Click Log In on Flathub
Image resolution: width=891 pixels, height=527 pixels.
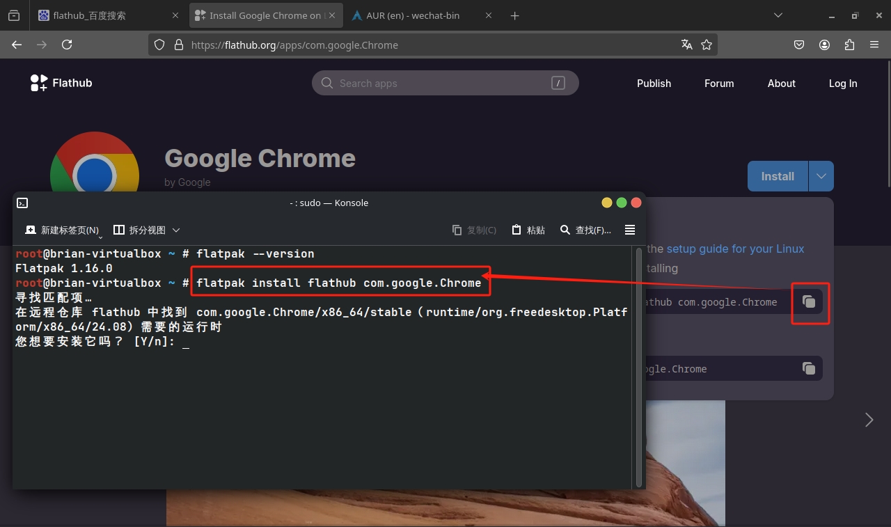coord(842,83)
